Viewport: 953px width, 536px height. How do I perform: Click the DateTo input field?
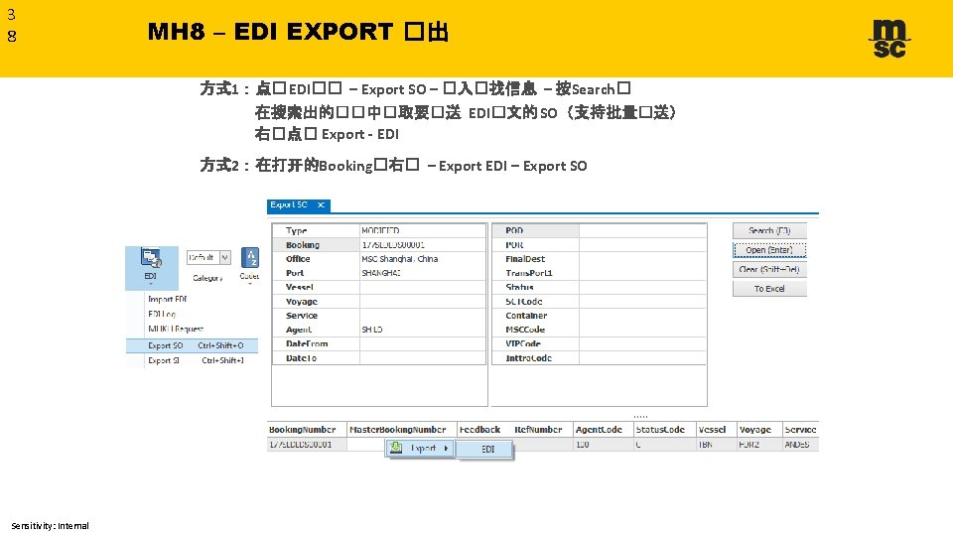(x=423, y=358)
